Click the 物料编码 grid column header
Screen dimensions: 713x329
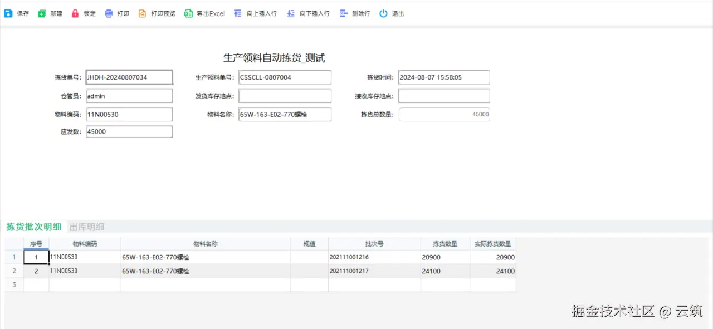pos(85,243)
